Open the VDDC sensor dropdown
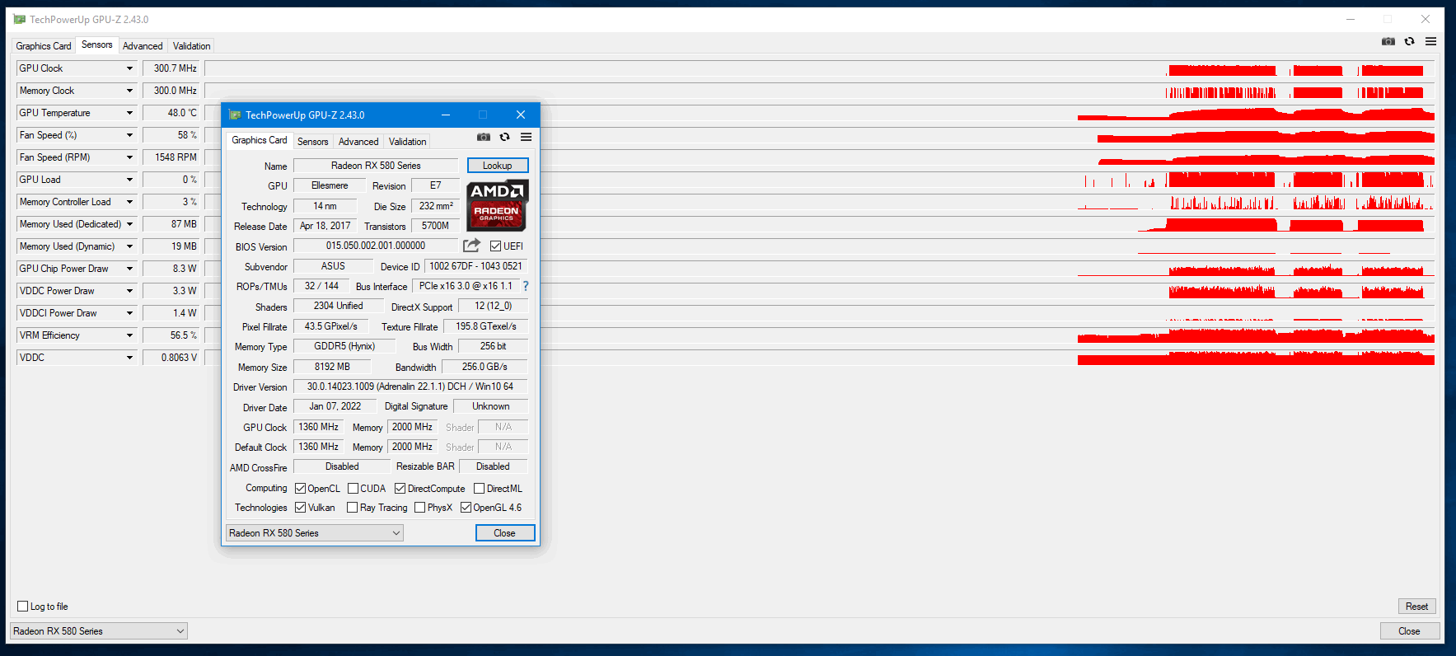 [x=129, y=358]
